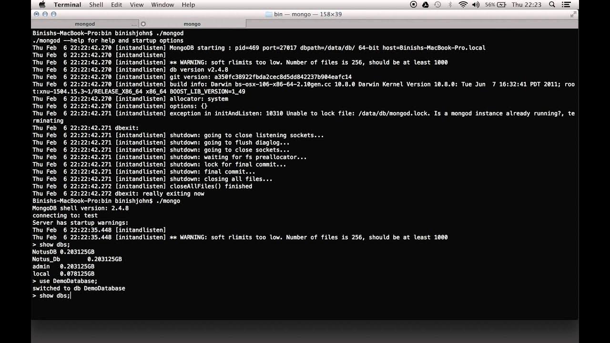The image size is (610, 343).
Task: Click the 'Server has startup warnings:' line
Action: 81,222
